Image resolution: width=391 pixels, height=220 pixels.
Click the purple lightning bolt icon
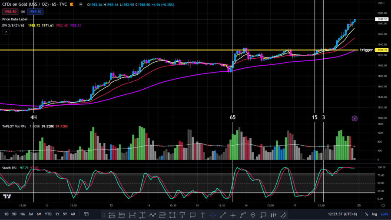(355, 119)
